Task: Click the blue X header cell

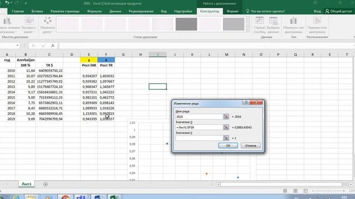Action: pyautogui.click(x=106, y=60)
